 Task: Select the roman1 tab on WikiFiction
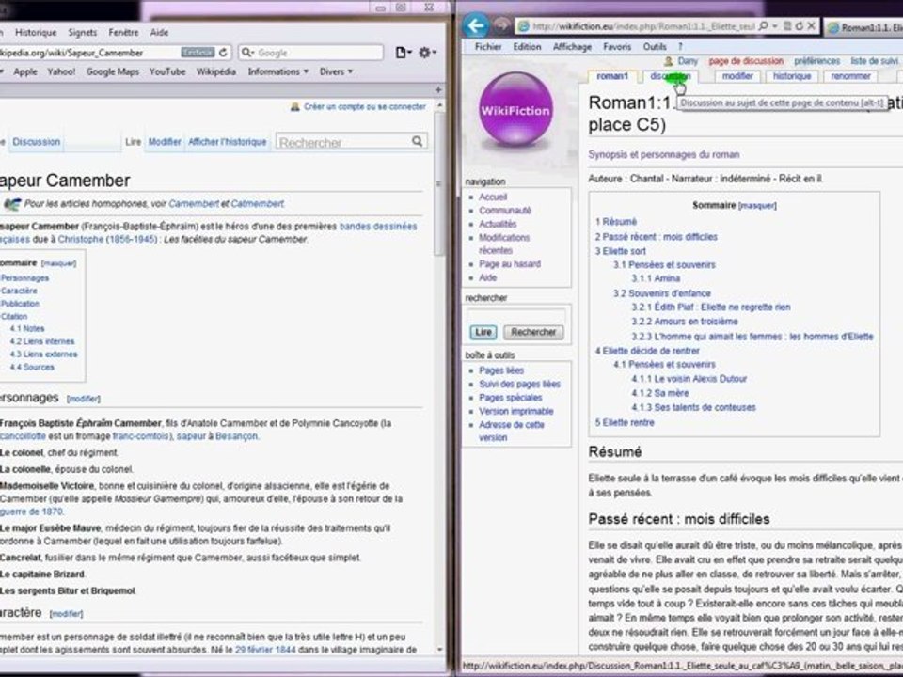(612, 76)
